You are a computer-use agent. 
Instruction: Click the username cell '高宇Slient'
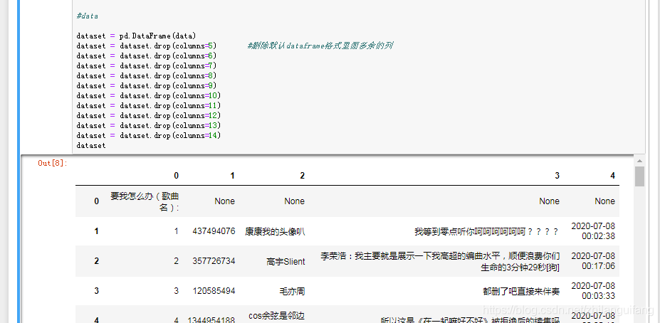coord(286,262)
